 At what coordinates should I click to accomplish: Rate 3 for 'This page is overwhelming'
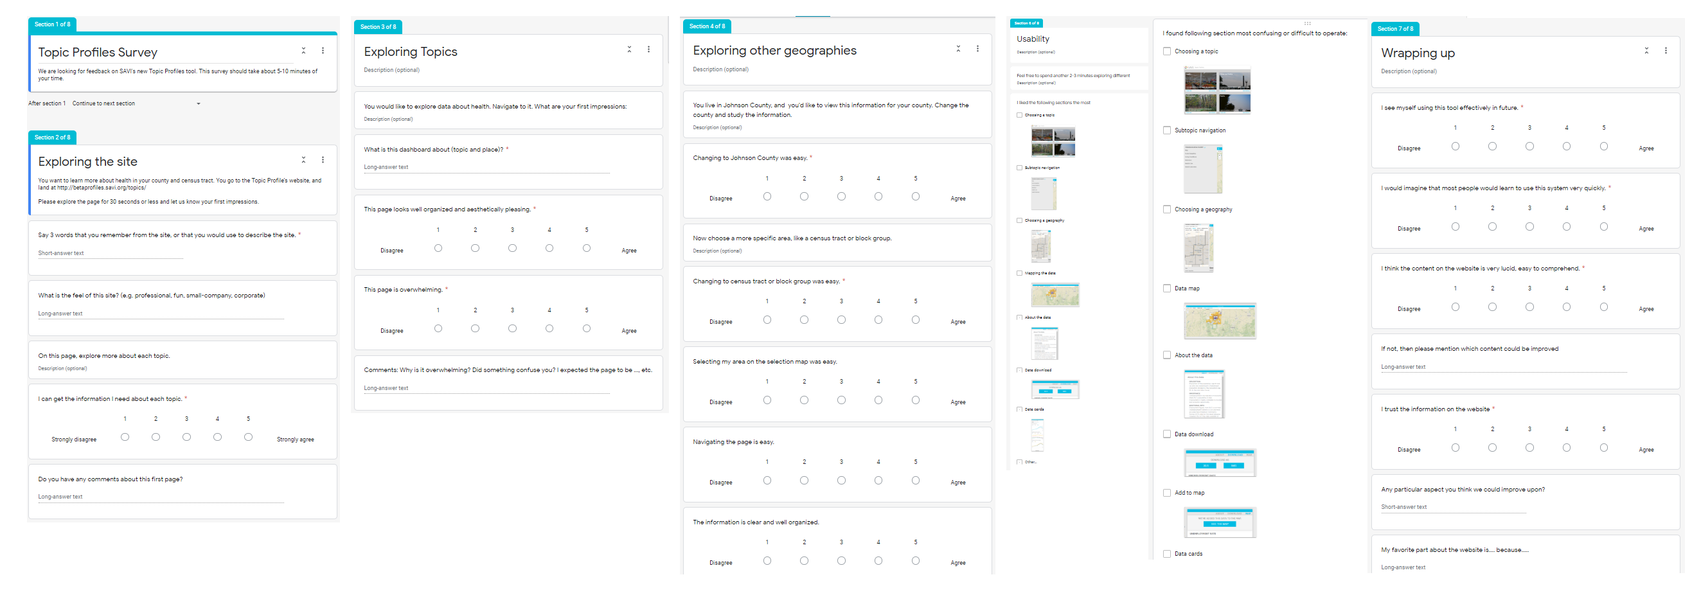coord(512,328)
